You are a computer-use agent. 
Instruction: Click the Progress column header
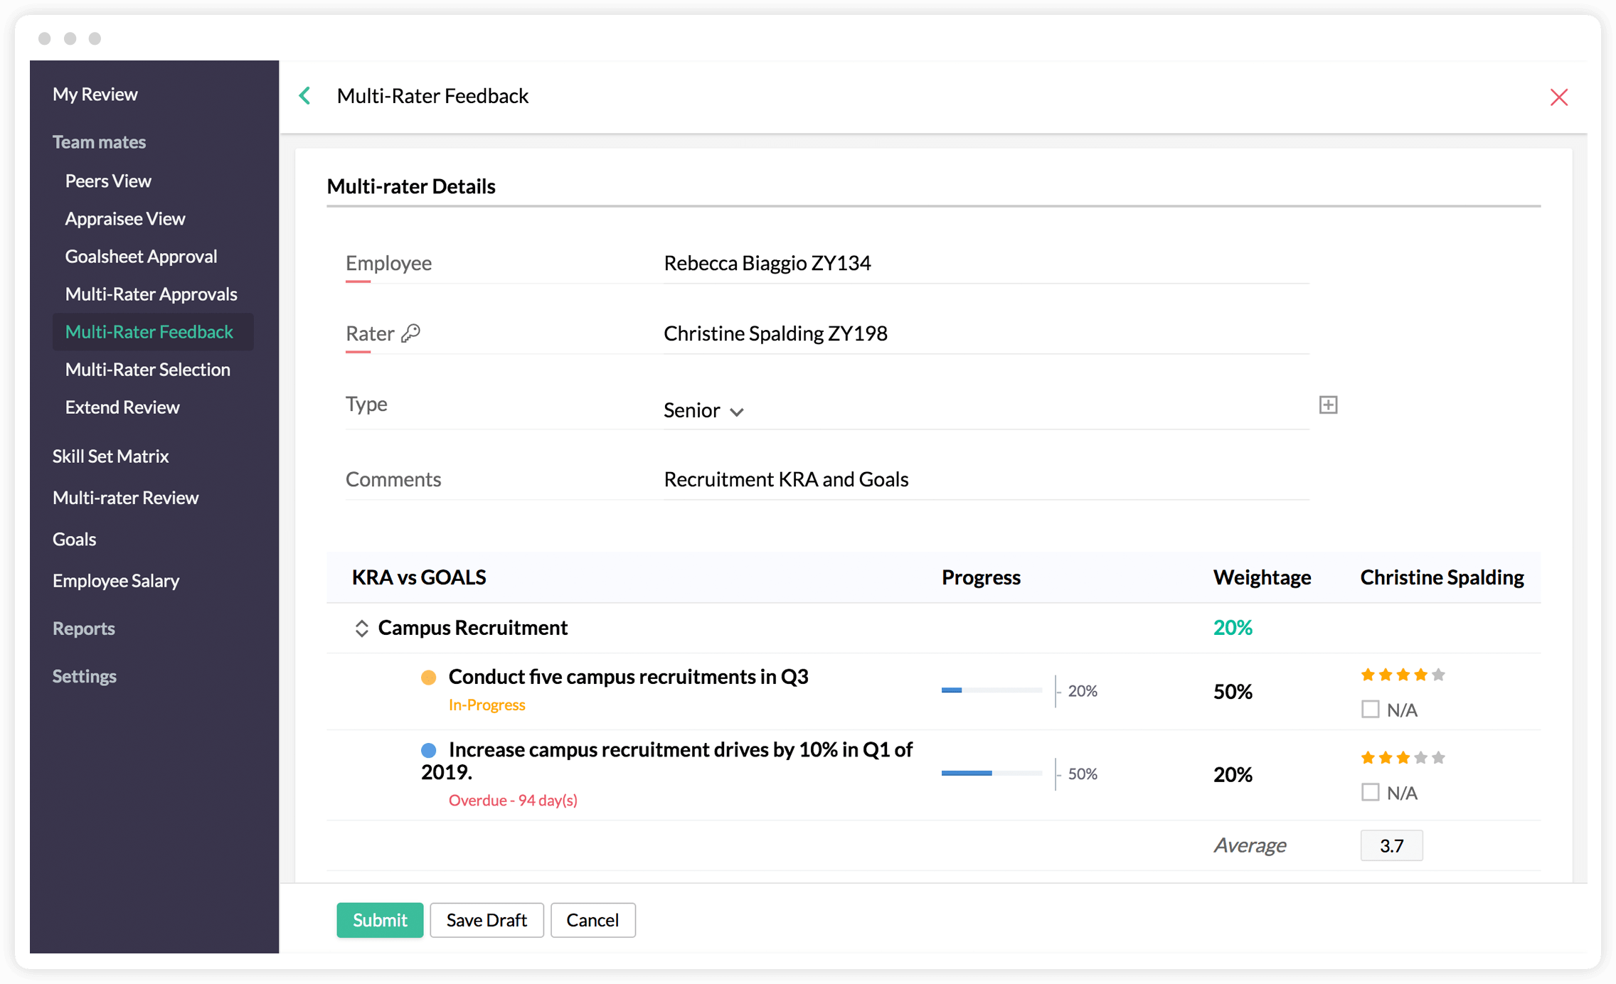(981, 577)
